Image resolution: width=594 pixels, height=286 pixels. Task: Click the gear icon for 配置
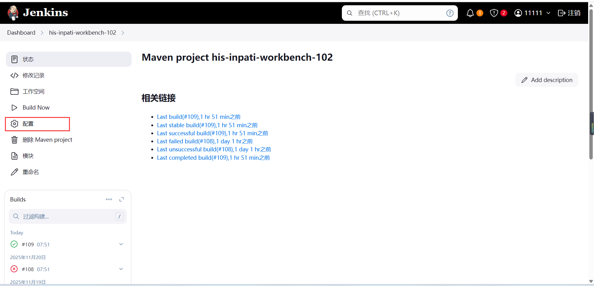click(x=14, y=123)
